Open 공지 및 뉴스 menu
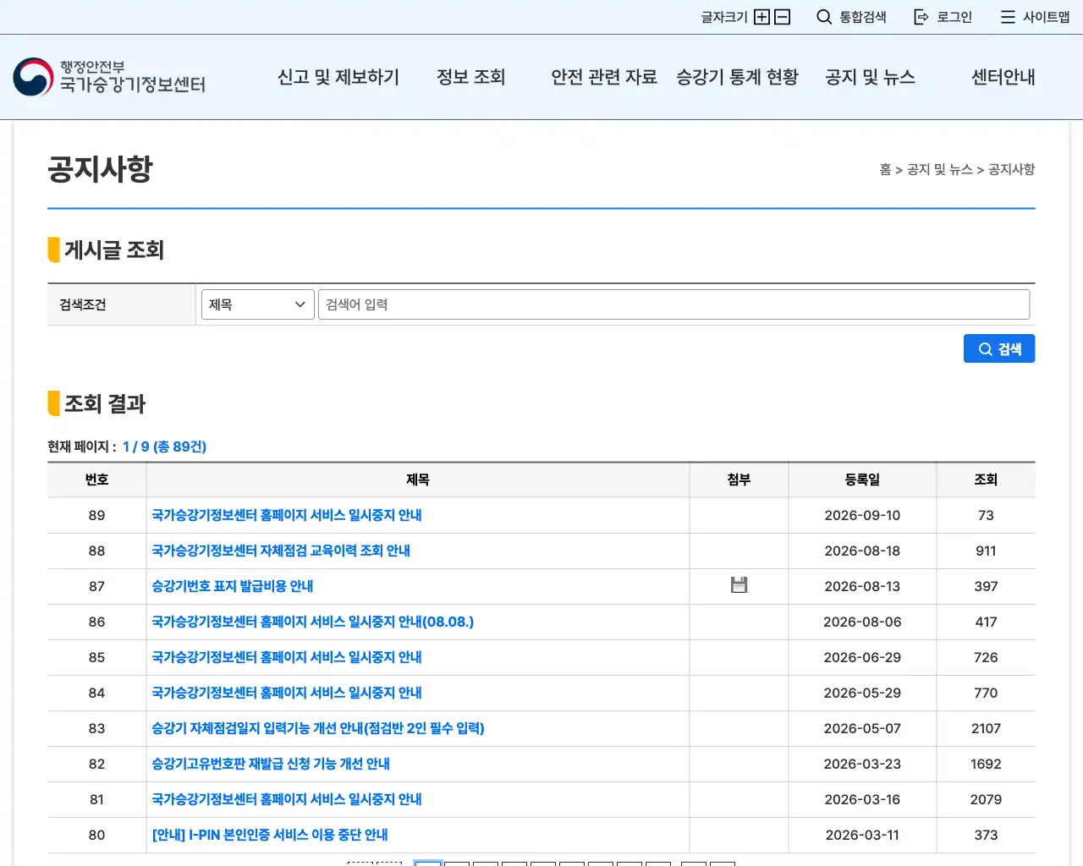Screen dimensions: 1083x866 pyautogui.click(x=870, y=77)
